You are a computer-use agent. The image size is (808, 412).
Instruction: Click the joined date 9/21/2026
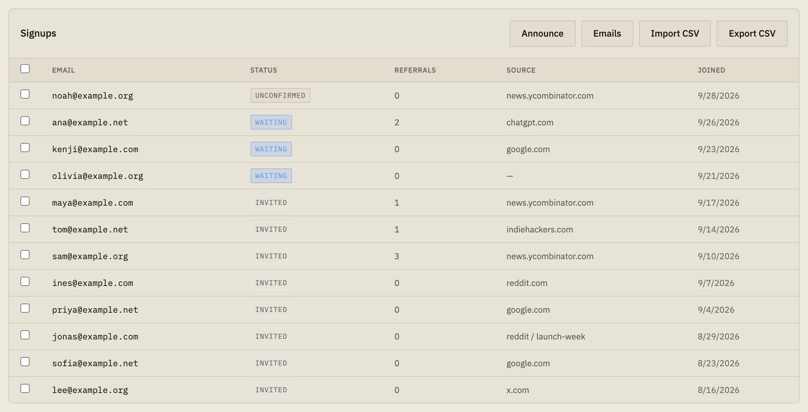(718, 176)
